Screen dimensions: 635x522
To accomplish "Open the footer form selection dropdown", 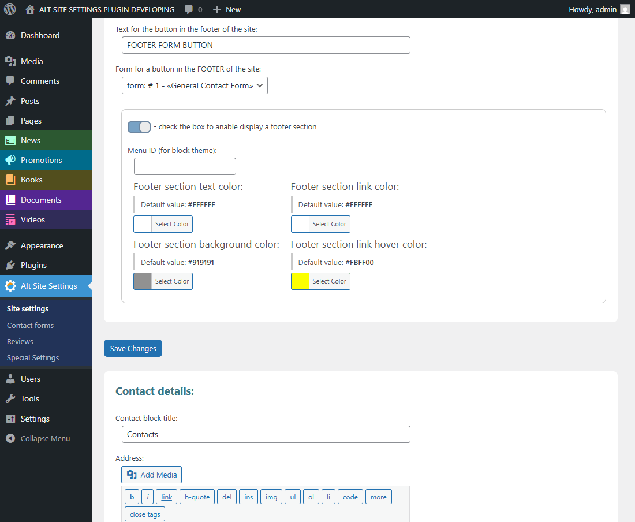I will (x=194, y=85).
